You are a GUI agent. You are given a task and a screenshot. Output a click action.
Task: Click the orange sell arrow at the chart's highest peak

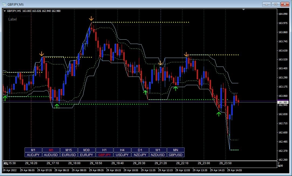tap(91, 19)
